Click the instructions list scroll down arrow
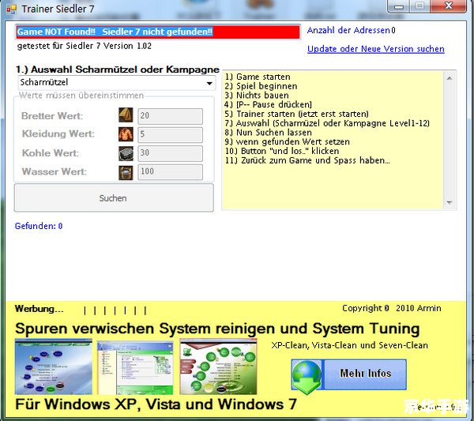This screenshot has height=421, width=474. [450, 202]
